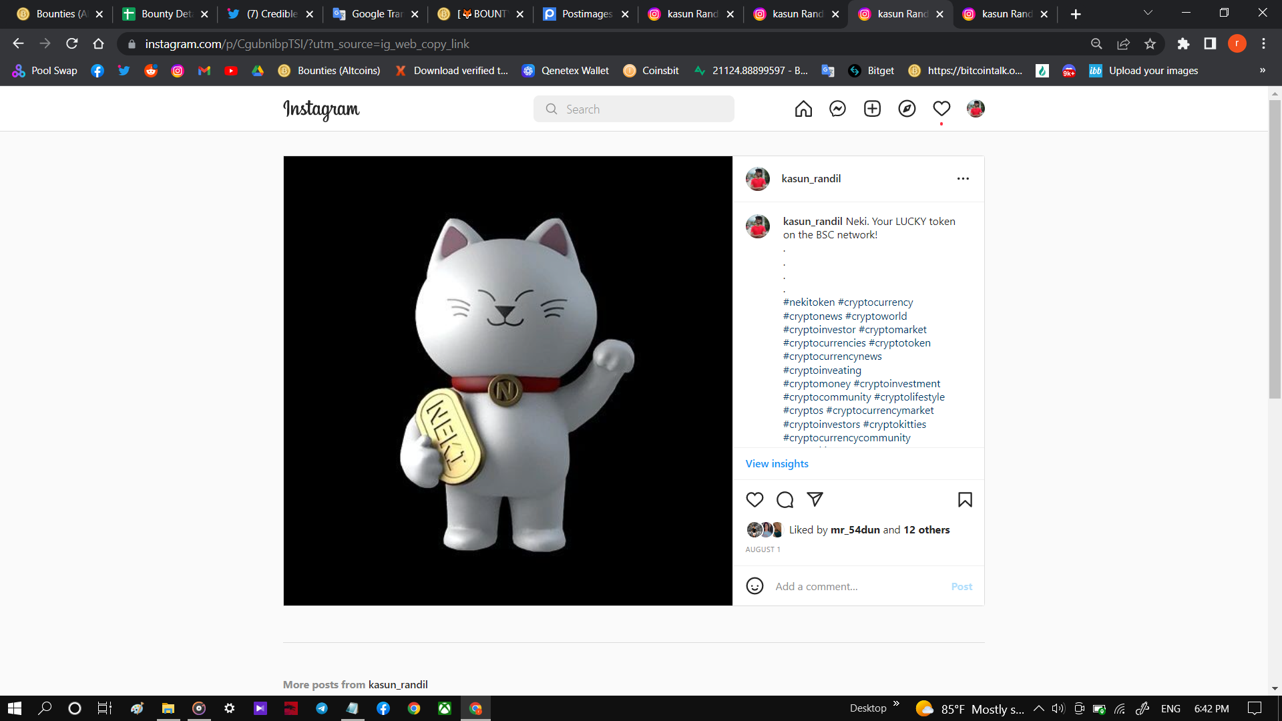Open the tab search dropdown arrow
Viewport: 1282px width, 721px height.
(x=1148, y=13)
